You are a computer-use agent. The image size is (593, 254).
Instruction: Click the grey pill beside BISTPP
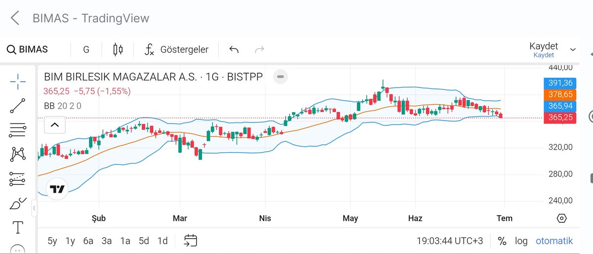(x=280, y=77)
